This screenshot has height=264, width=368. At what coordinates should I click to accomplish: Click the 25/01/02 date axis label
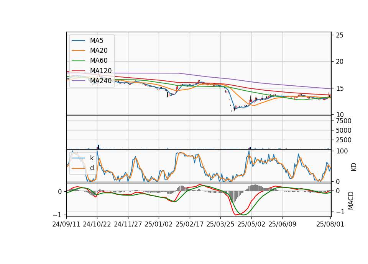[x=159, y=224]
